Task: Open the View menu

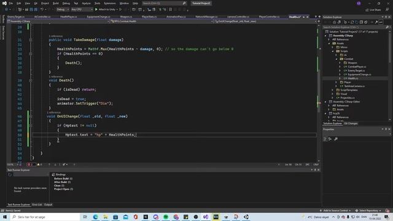Action: coord(27,3)
